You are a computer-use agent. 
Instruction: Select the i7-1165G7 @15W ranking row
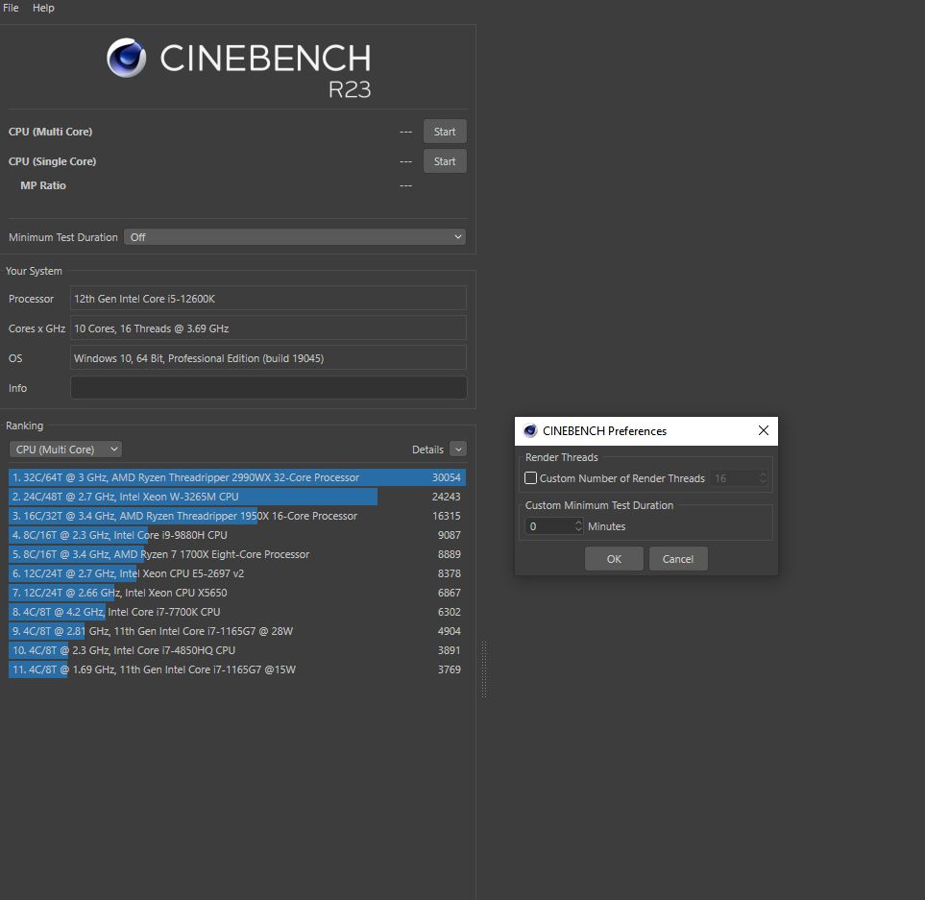(237, 669)
